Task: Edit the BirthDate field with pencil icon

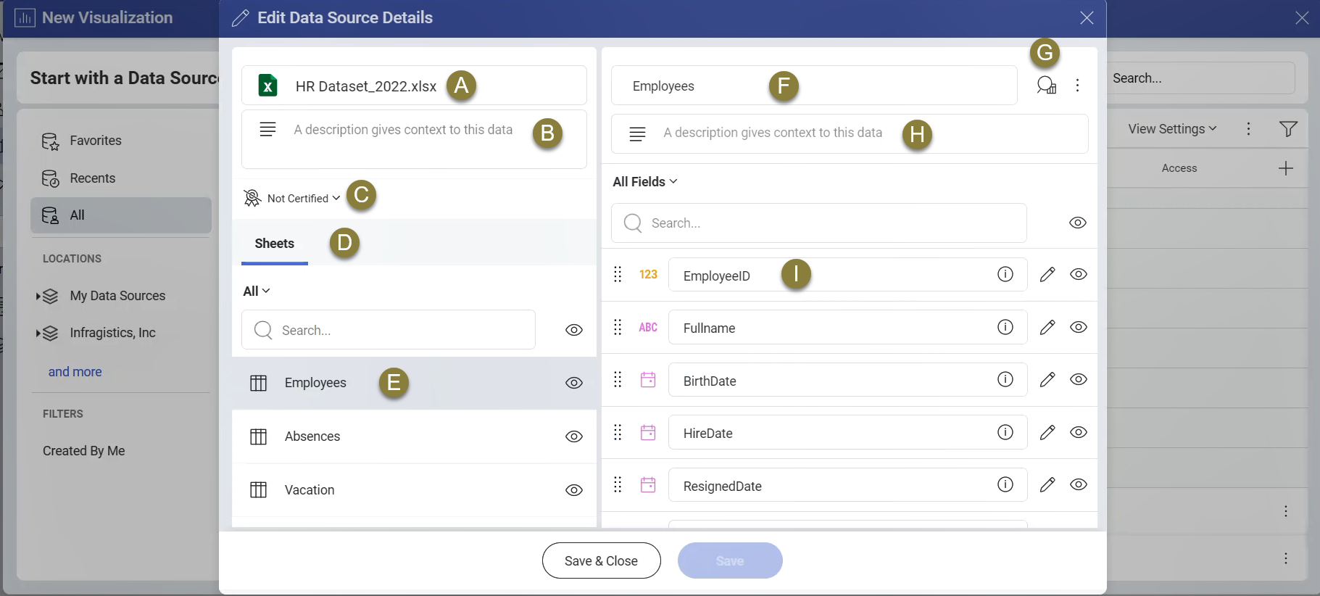Action: (x=1047, y=379)
